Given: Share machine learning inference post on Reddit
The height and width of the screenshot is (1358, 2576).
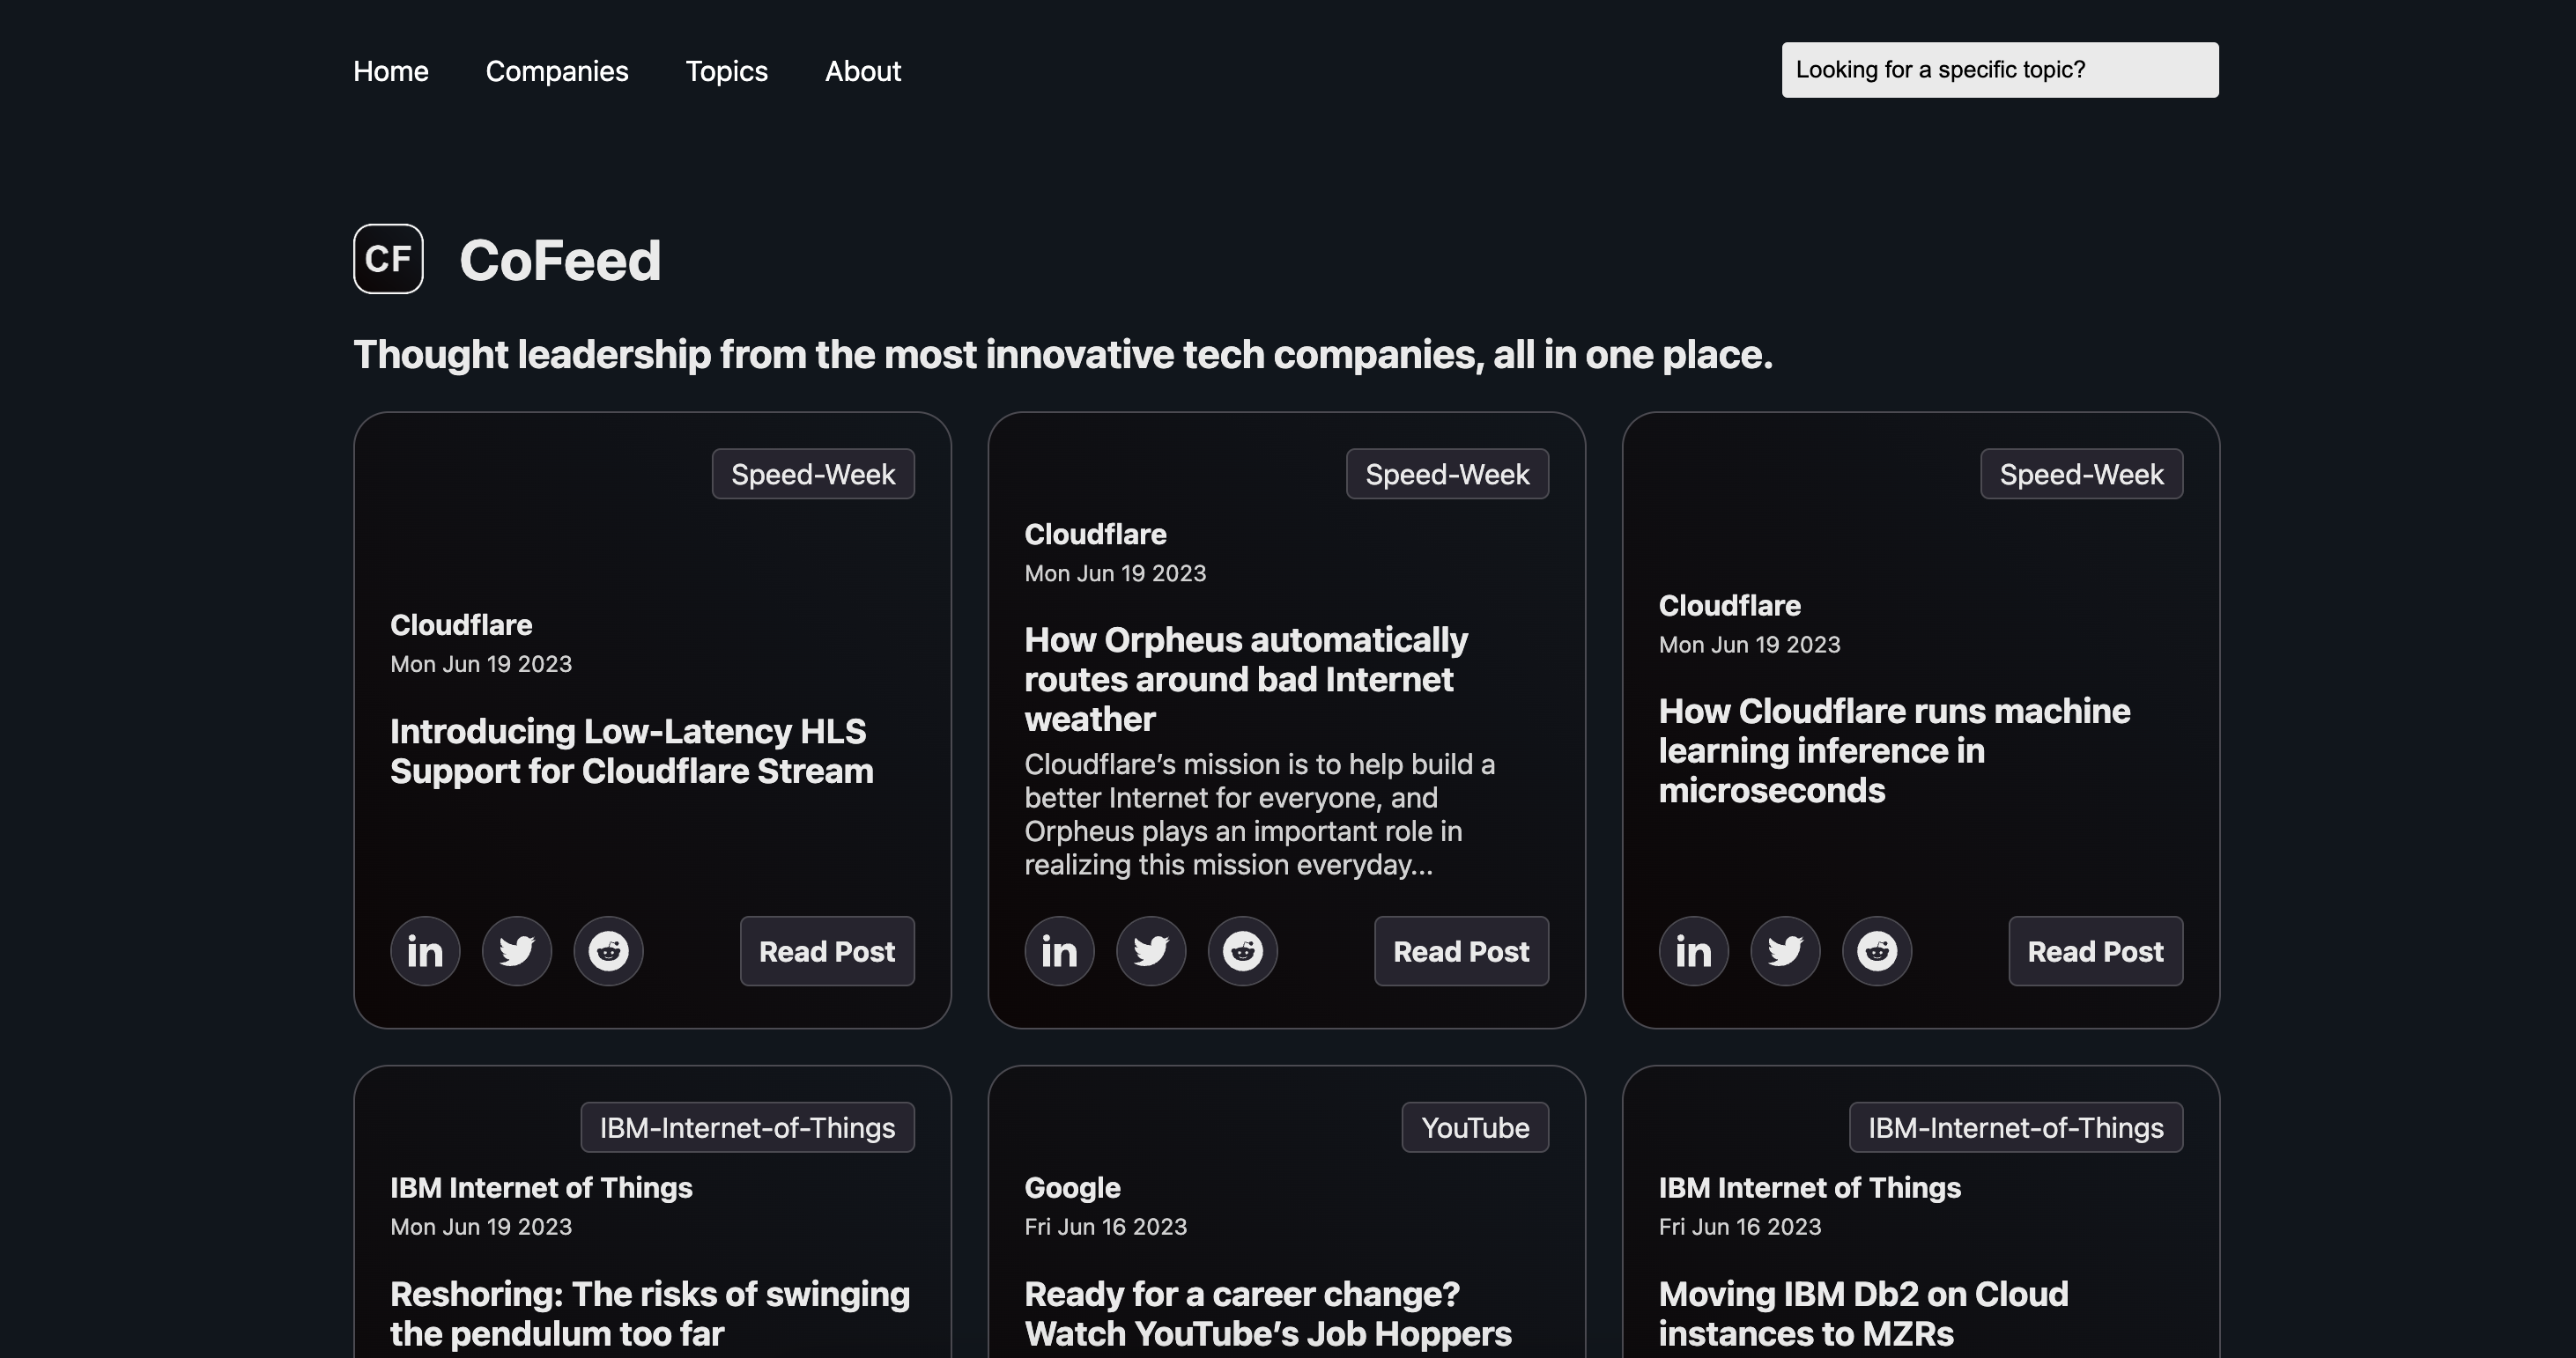Looking at the screenshot, I should click(1877, 951).
